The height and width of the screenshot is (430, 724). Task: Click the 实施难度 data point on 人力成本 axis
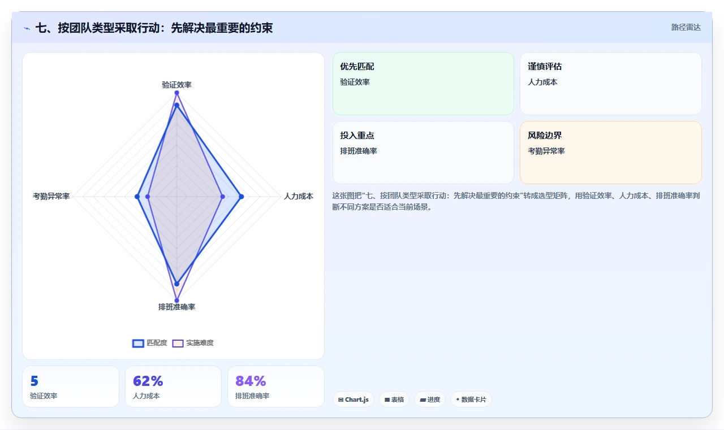pos(222,197)
